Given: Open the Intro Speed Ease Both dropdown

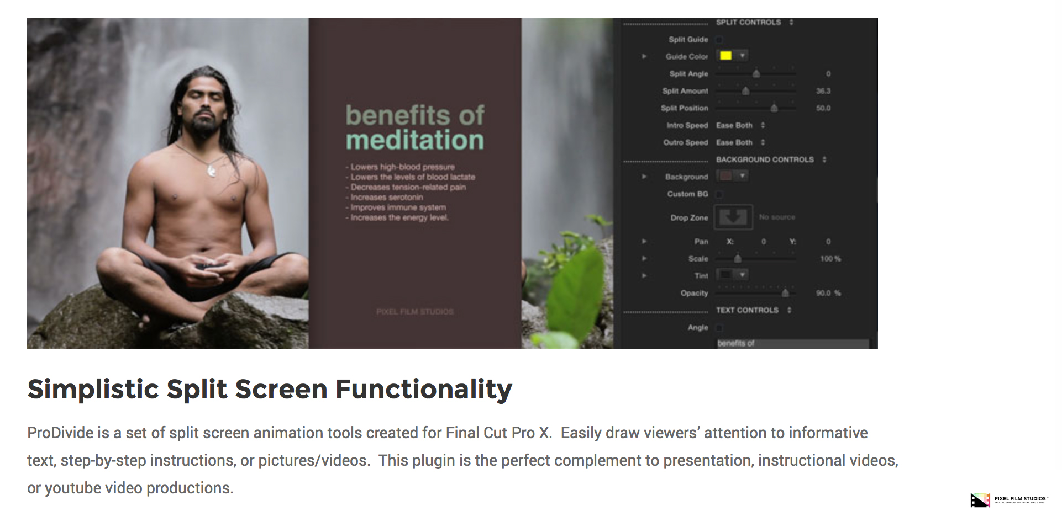Looking at the screenshot, I should point(740,125).
